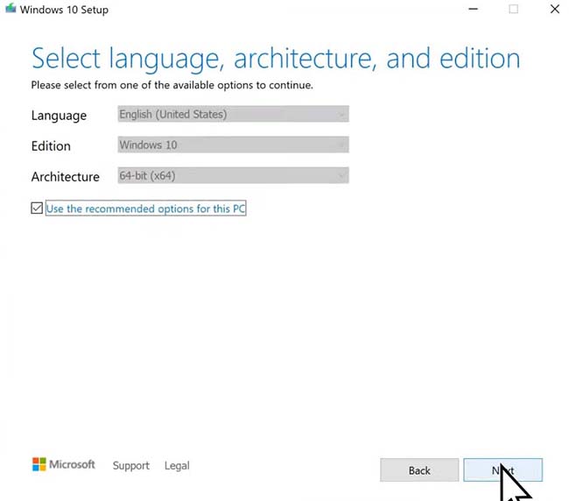Click the Language label text

(59, 116)
